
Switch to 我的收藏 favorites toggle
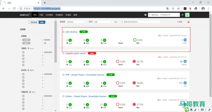[34, 22]
